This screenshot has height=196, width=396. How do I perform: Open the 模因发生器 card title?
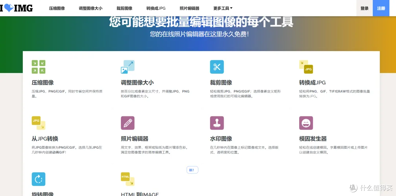point(313,139)
